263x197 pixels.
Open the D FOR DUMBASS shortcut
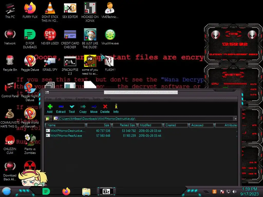30,39
